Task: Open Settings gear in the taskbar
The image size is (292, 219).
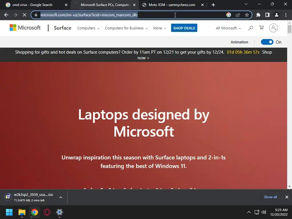Action: coord(60,212)
